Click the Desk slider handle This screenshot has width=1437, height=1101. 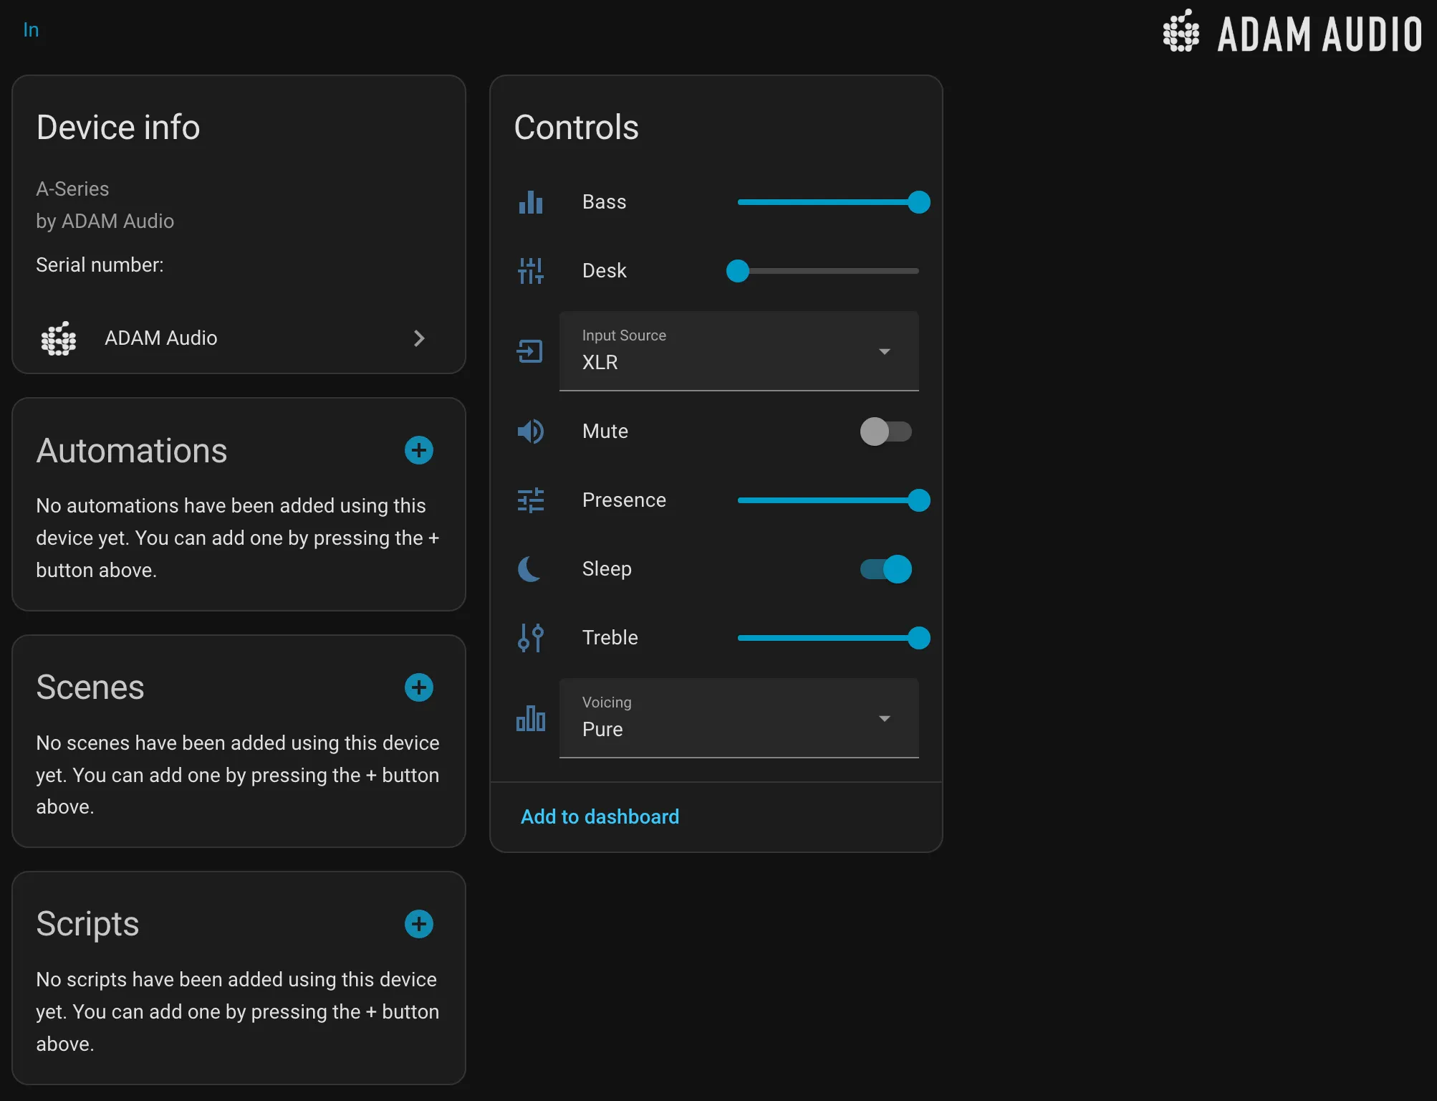(738, 271)
